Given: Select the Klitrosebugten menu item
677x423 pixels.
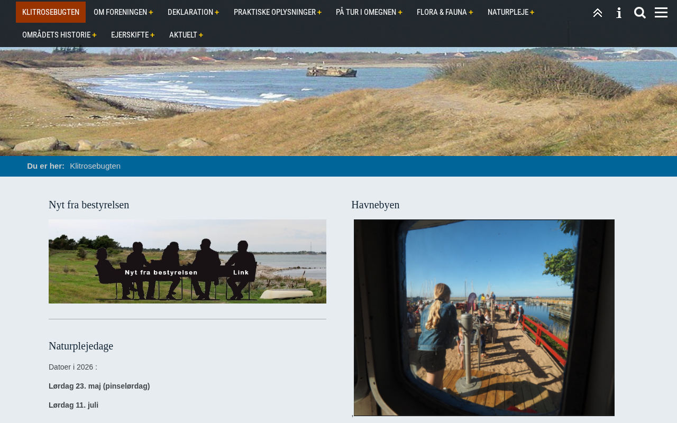Looking at the screenshot, I should click(51, 12).
